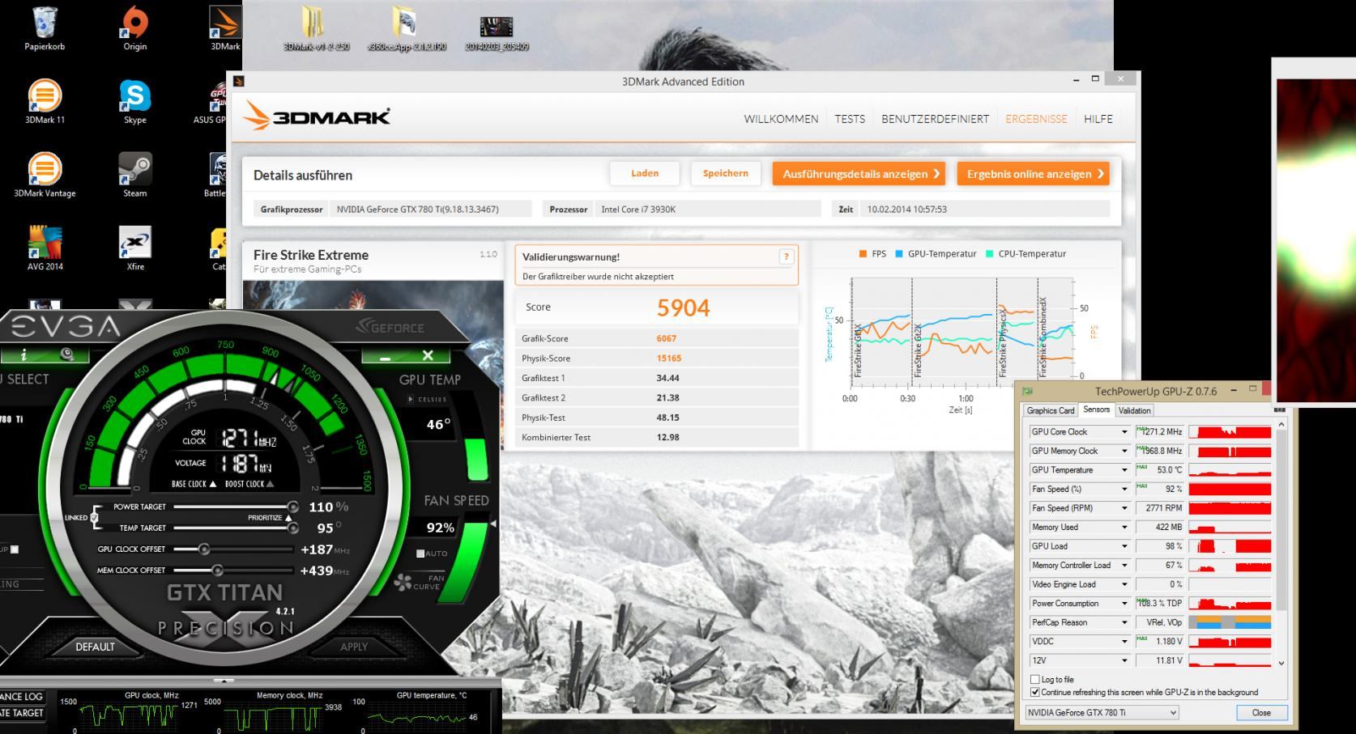
Task: Open the NVIDIA GeForce GTX 780 Ti device selector
Action: pos(1102,713)
